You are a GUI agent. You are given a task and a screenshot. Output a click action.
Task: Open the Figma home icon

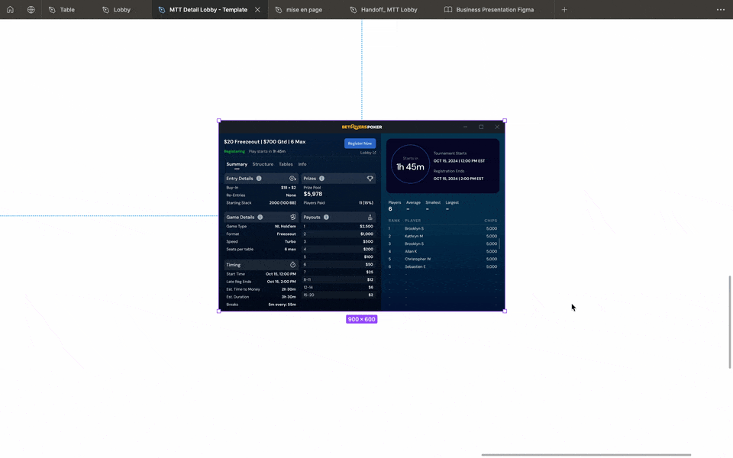pos(10,10)
